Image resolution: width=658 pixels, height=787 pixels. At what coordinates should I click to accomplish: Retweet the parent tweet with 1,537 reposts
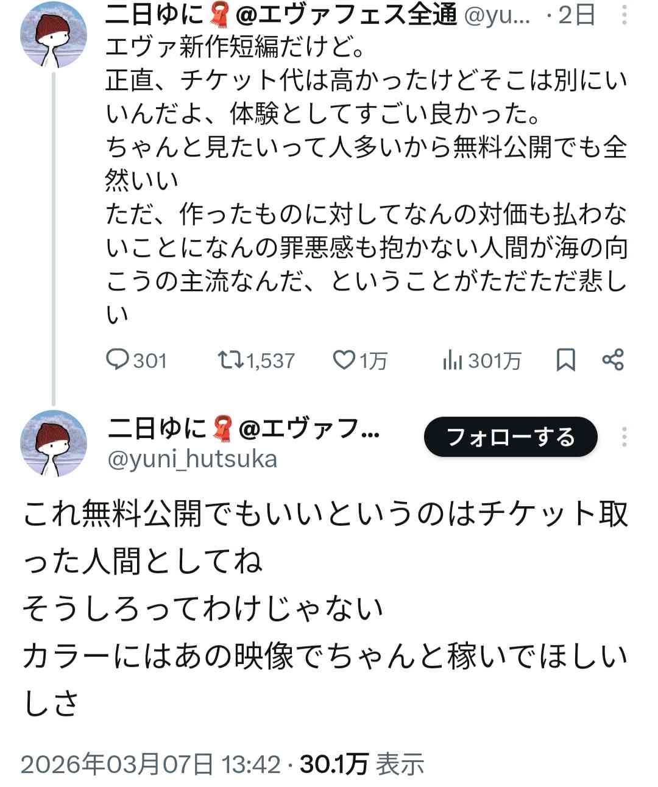pos(230,360)
